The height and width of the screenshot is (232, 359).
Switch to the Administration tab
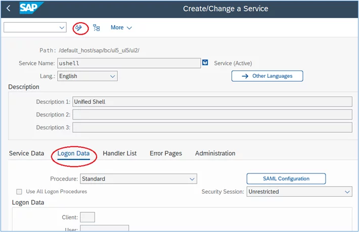(215, 153)
